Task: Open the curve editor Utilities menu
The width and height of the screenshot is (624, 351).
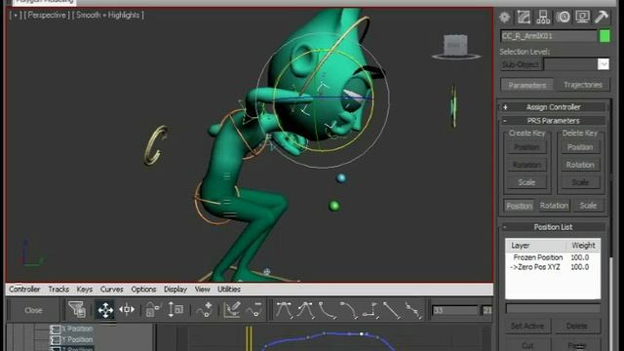Action: (229, 290)
